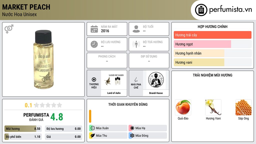This screenshot has height=144, width=256.
Task: Click the Hương hạnh nhân accord bar
Action: (212, 53)
